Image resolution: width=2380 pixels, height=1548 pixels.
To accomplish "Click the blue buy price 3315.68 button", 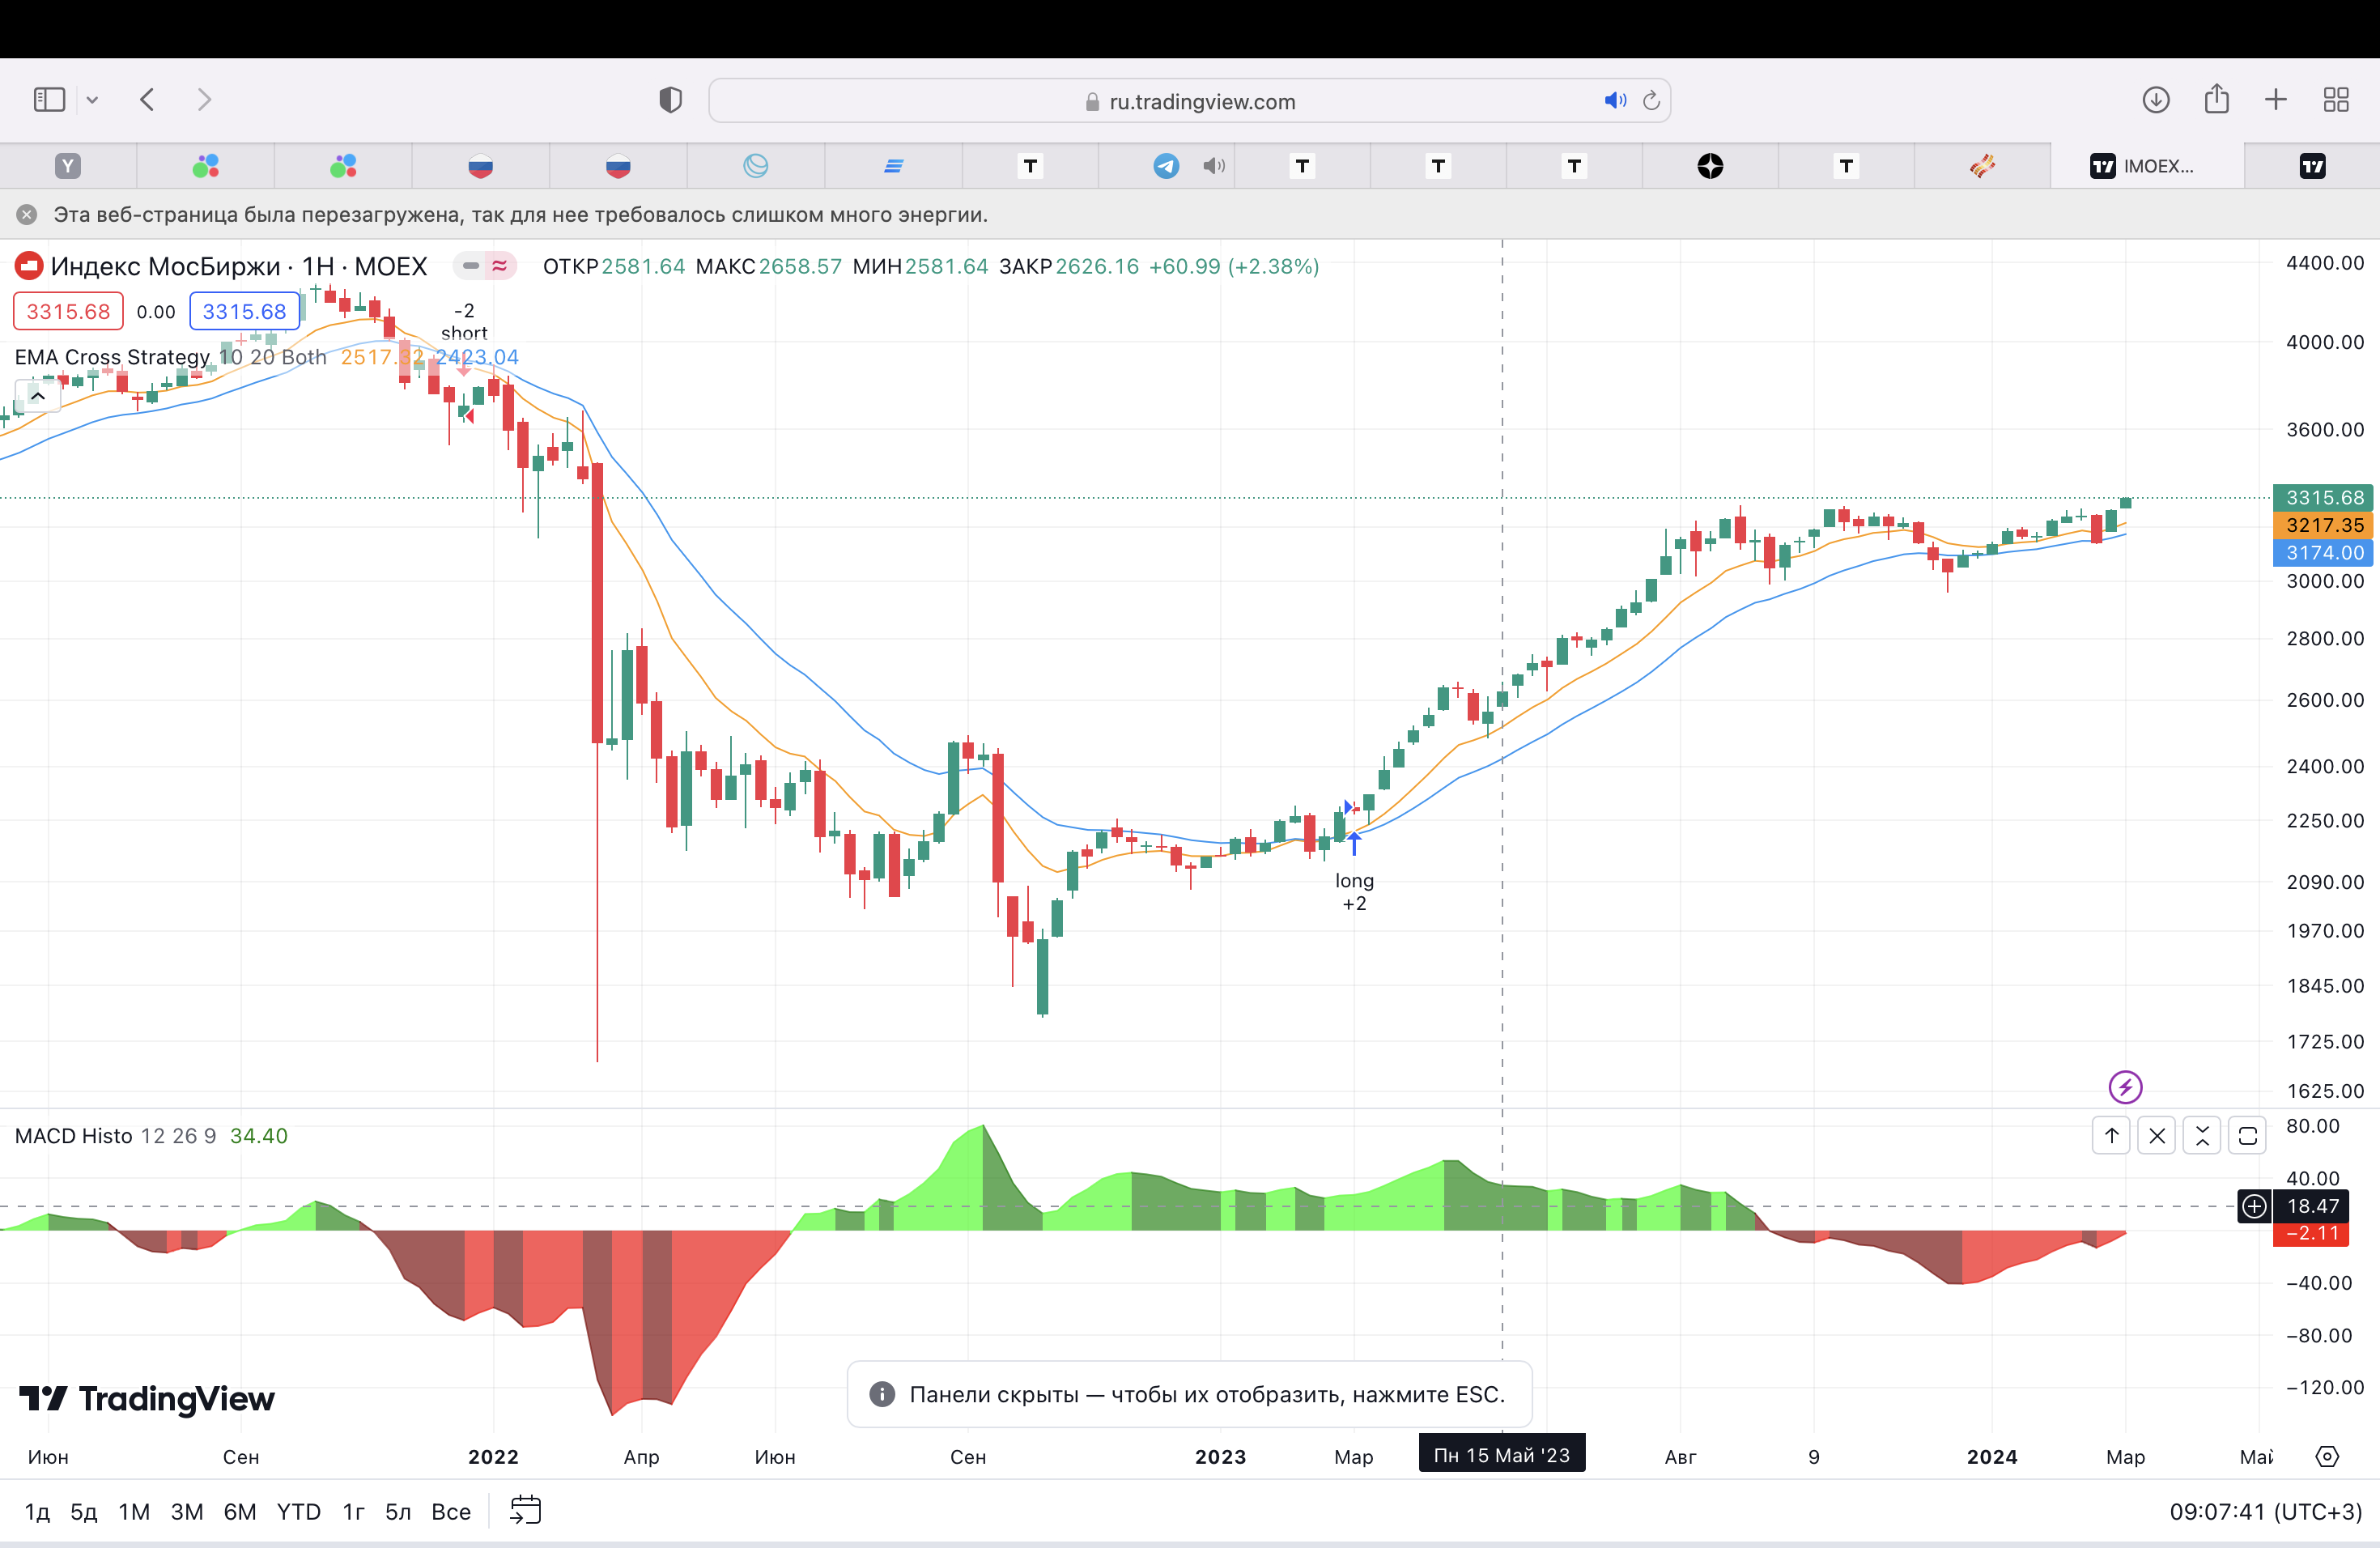I will pos(244,311).
